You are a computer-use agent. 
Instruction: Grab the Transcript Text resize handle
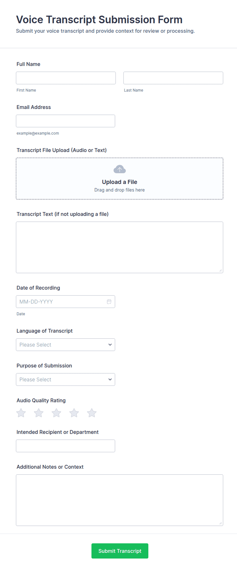(x=220, y=270)
